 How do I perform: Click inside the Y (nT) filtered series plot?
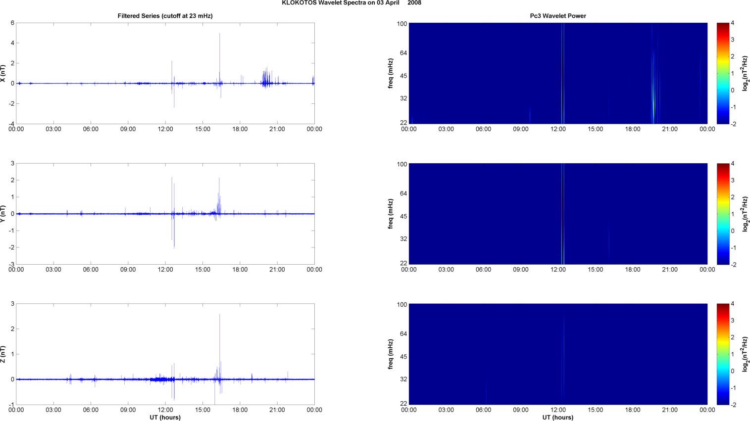click(x=165, y=214)
